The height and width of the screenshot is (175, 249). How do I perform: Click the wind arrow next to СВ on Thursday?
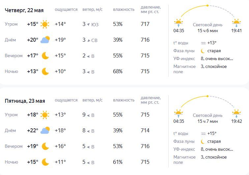click(x=89, y=40)
